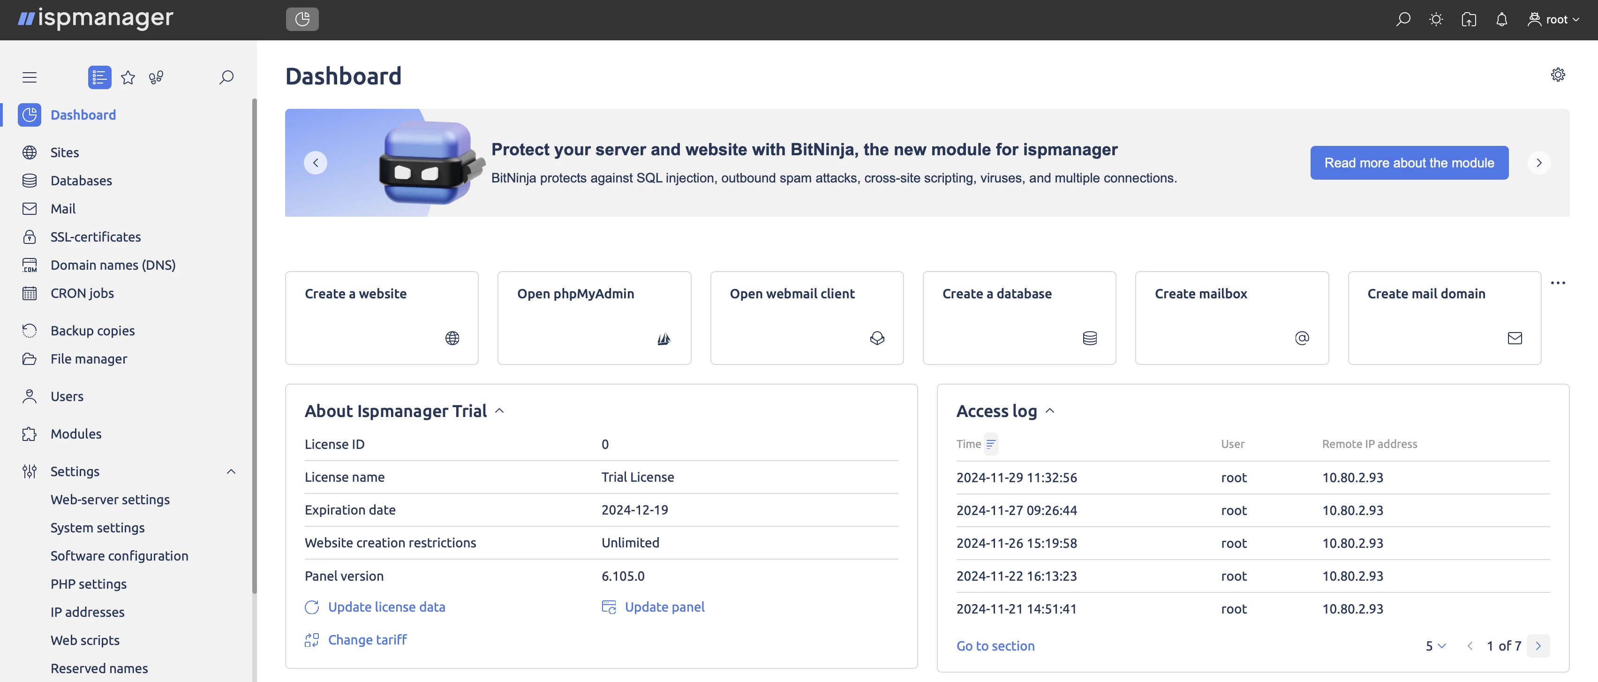Open dashboard settings gear

coord(1558,75)
